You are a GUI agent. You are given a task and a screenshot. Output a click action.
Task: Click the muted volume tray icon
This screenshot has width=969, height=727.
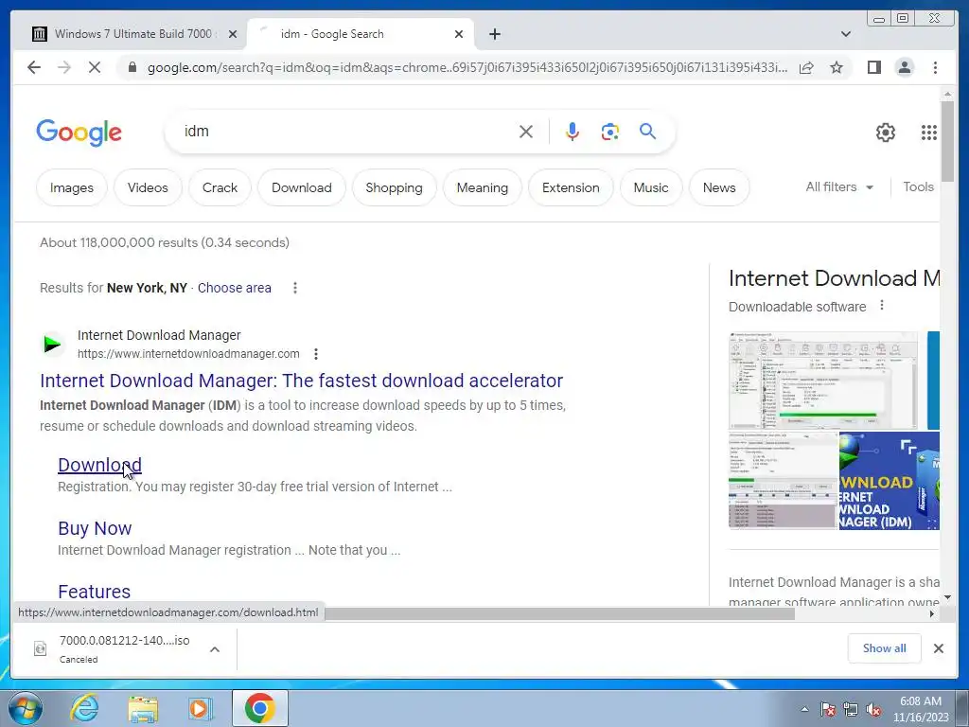tap(873, 709)
